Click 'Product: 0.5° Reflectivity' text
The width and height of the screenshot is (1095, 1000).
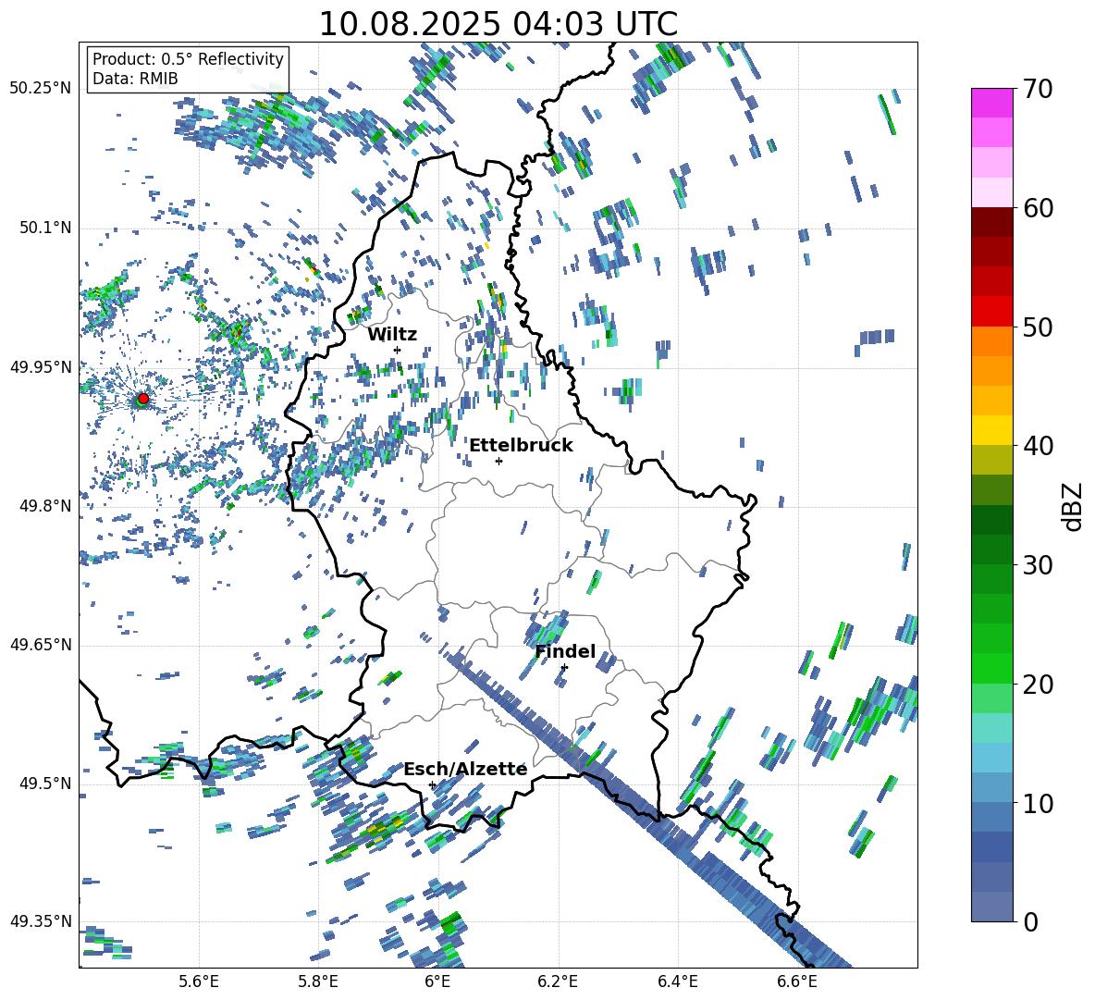pos(188,59)
